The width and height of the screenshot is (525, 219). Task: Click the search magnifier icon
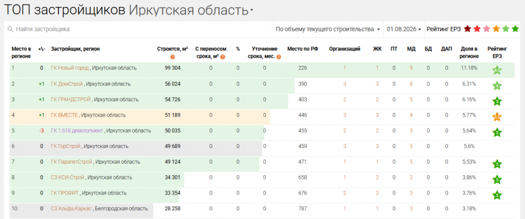pyautogui.click(x=10, y=30)
